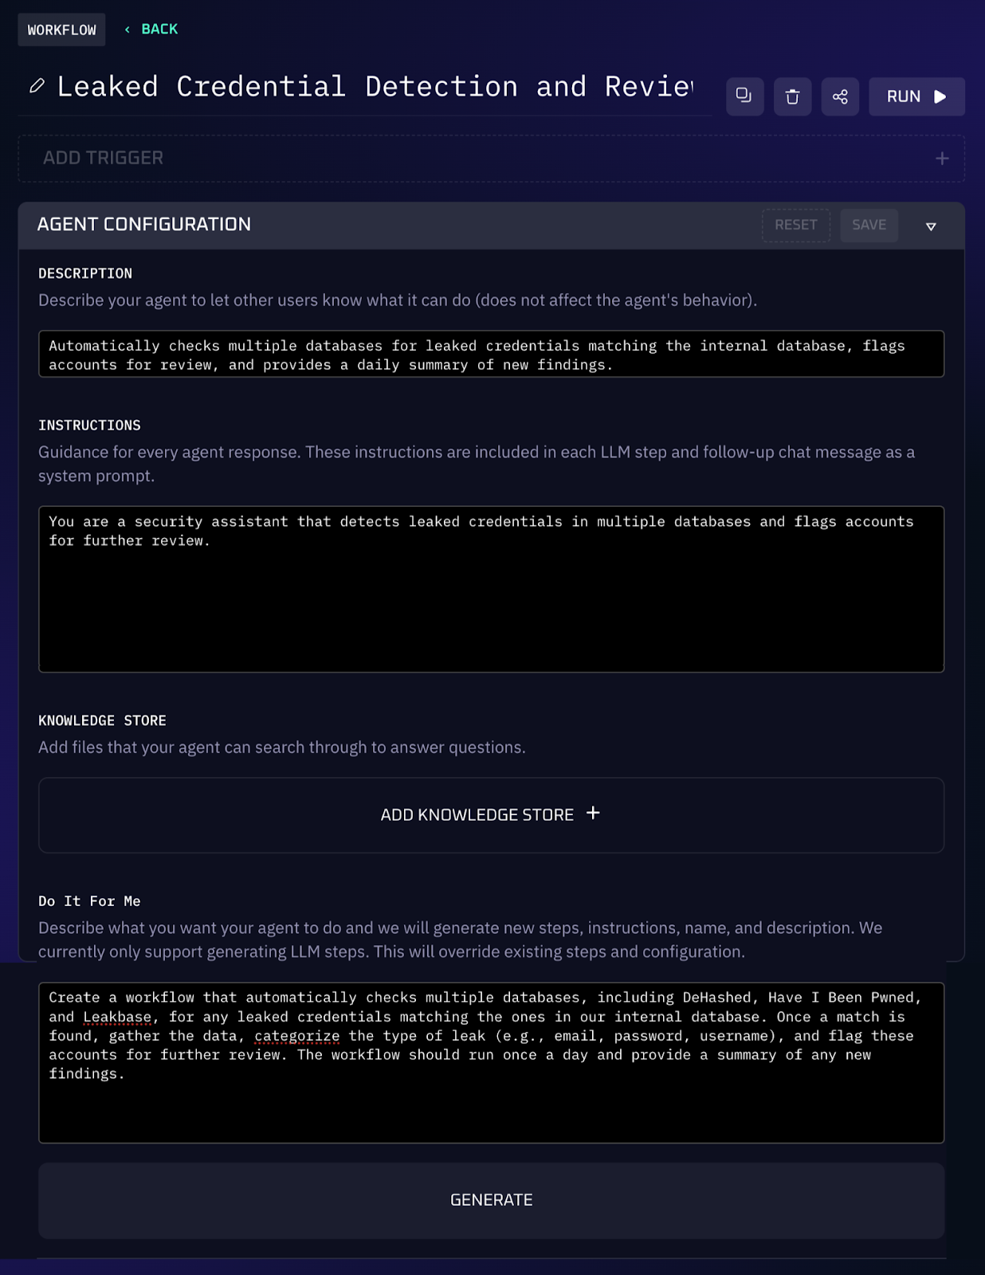The height and width of the screenshot is (1275, 985).
Task: Focus the Instructions text area
Action: point(491,589)
